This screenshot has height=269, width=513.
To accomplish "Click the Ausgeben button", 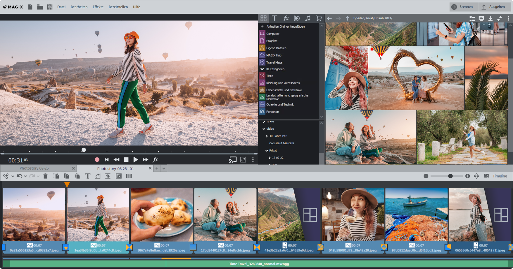I will [x=495, y=7].
